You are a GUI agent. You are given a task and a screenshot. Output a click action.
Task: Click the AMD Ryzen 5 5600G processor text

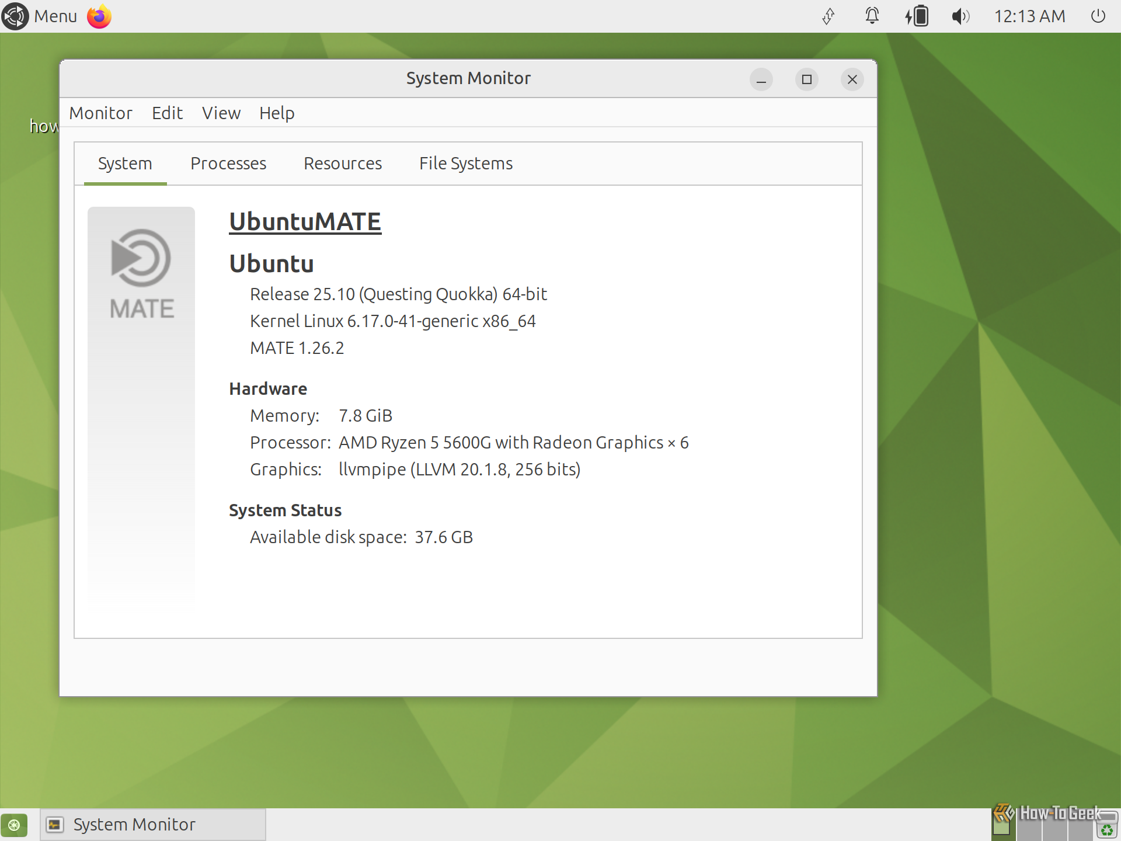tap(513, 443)
